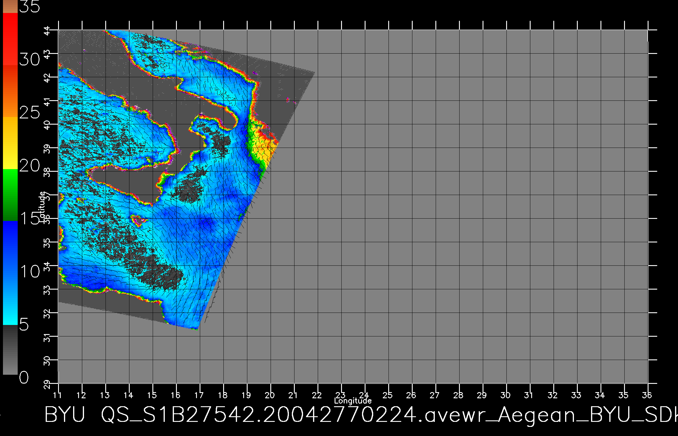Click latitude tick label 39
Viewport: 678px width, 436px height.
pos(47,148)
